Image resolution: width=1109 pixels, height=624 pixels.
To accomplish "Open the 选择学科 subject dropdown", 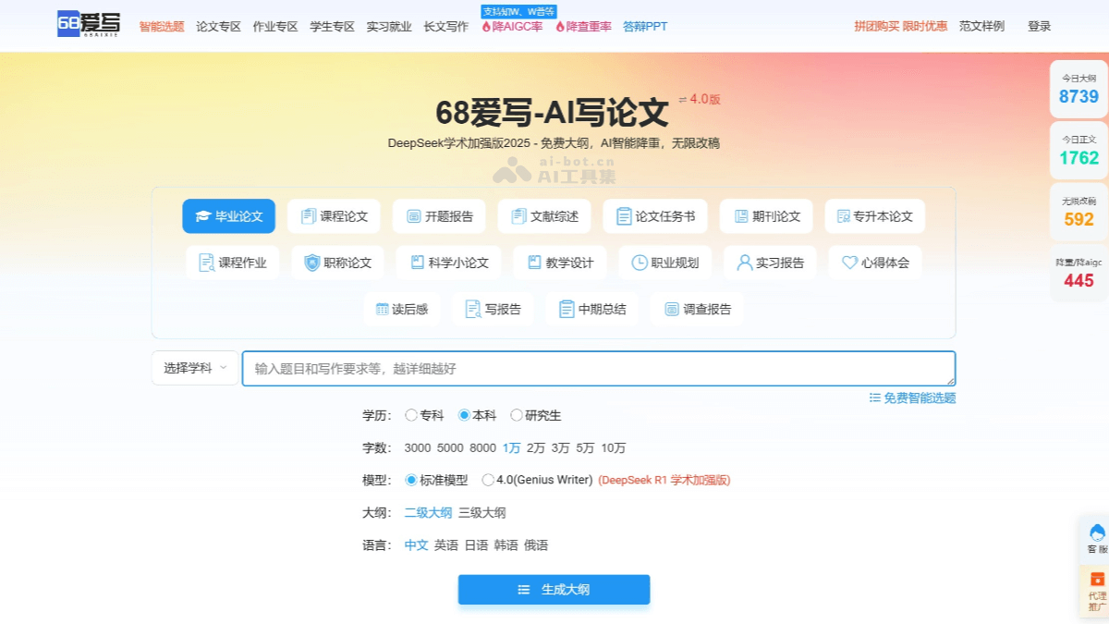I will click(x=194, y=367).
